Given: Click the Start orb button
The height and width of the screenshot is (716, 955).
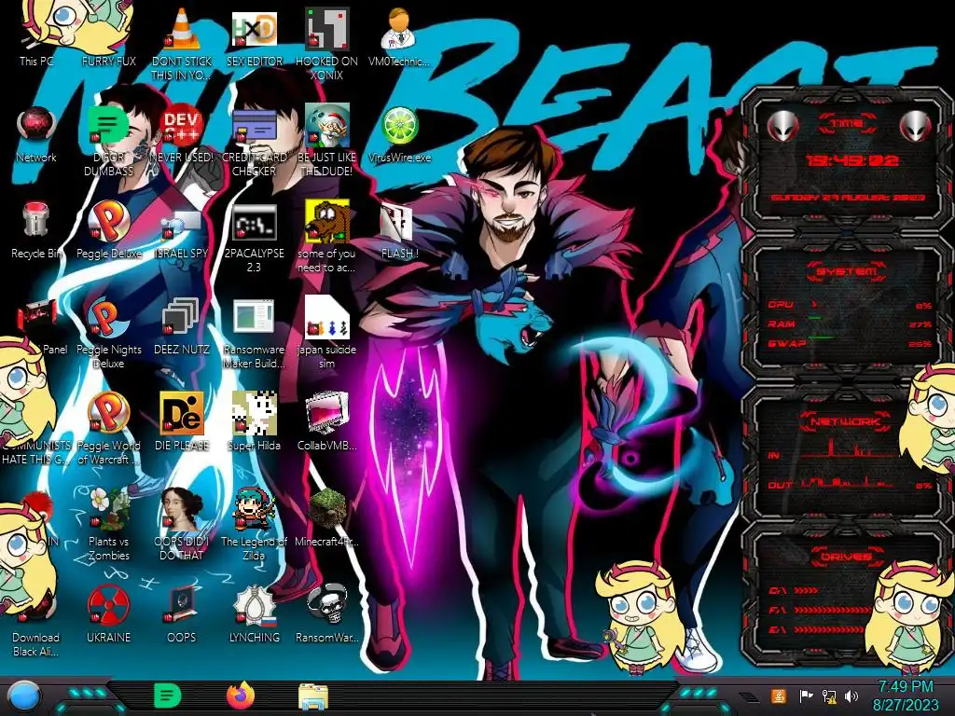Looking at the screenshot, I should [25, 696].
